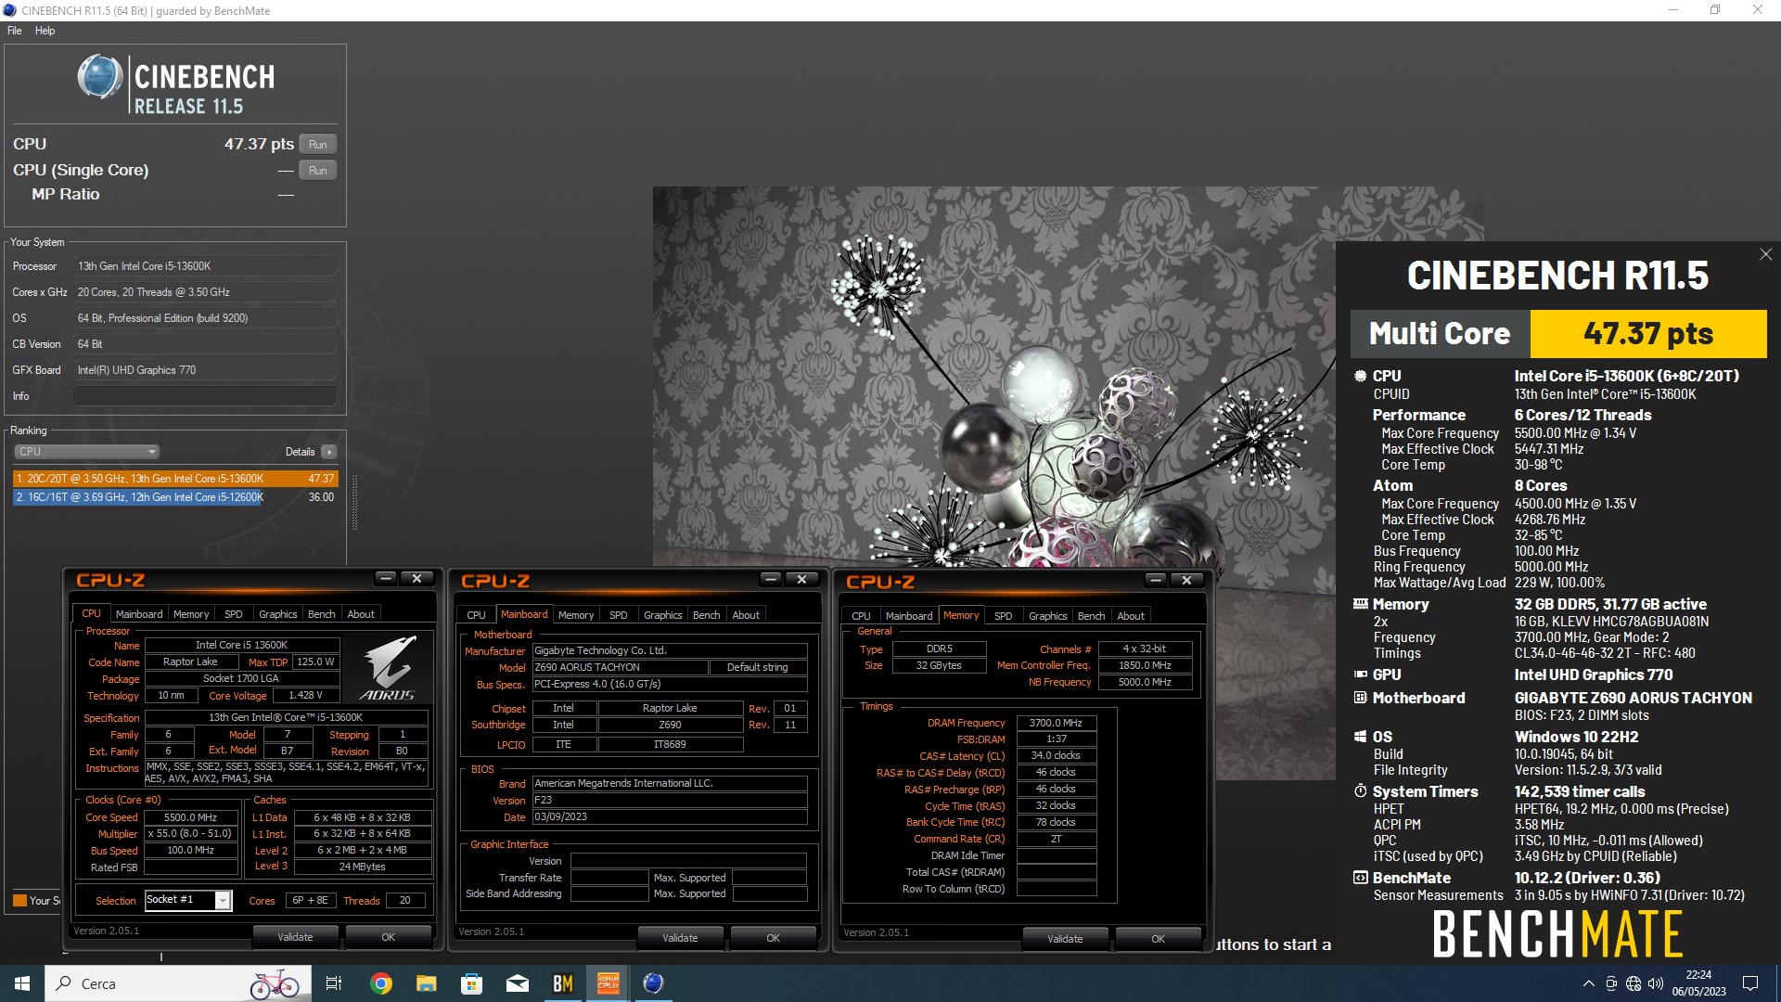The width and height of the screenshot is (1781, 1002).
Task: Click the bicycle search highlight icon
Action: click(275, 983)
